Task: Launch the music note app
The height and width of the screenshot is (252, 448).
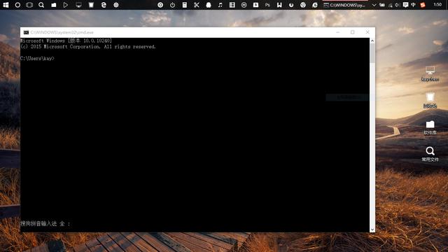Action: [220, 5]
